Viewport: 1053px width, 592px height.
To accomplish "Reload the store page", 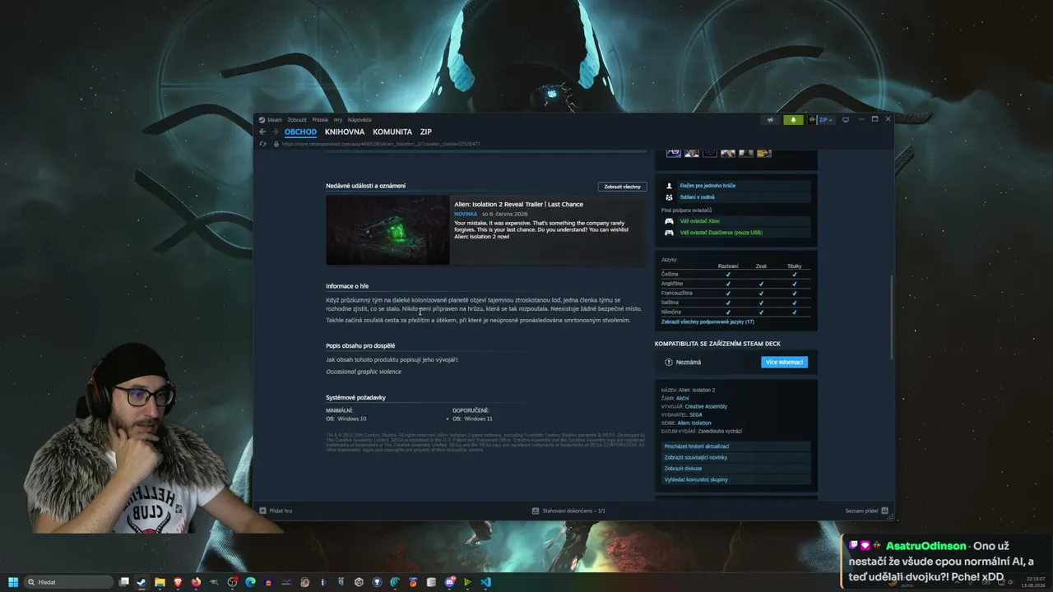I will tap(262, 144).
